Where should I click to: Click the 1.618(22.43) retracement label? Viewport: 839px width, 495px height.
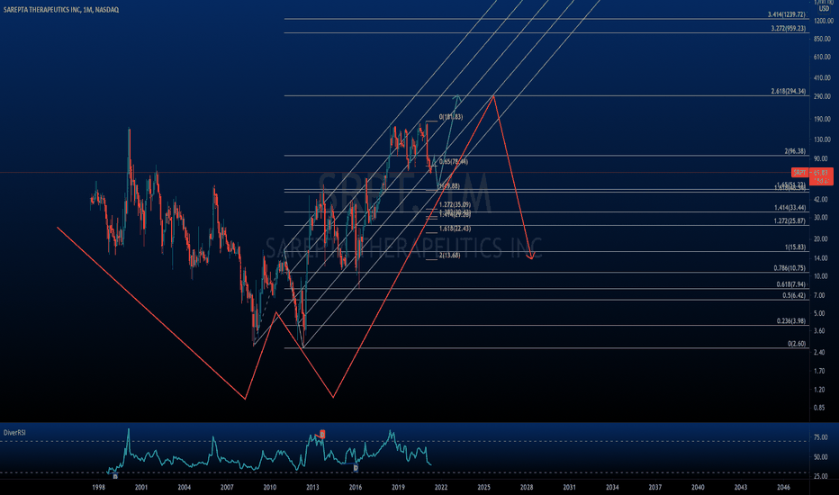point(455,229)
